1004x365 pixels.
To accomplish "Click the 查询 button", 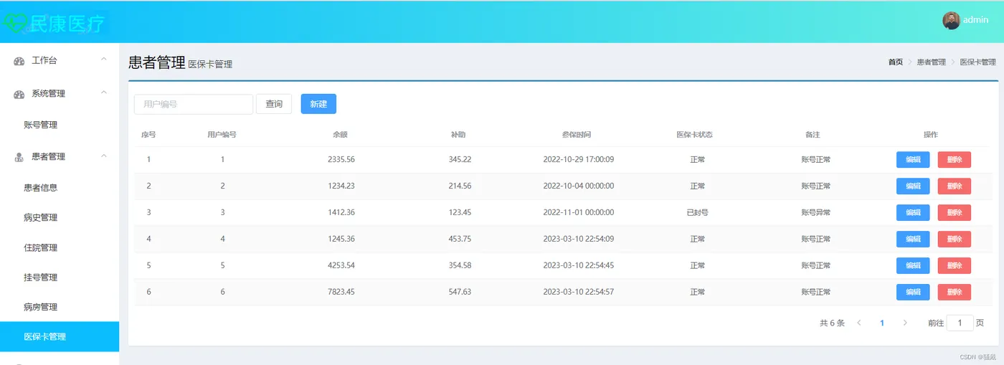I will [274, 104].
